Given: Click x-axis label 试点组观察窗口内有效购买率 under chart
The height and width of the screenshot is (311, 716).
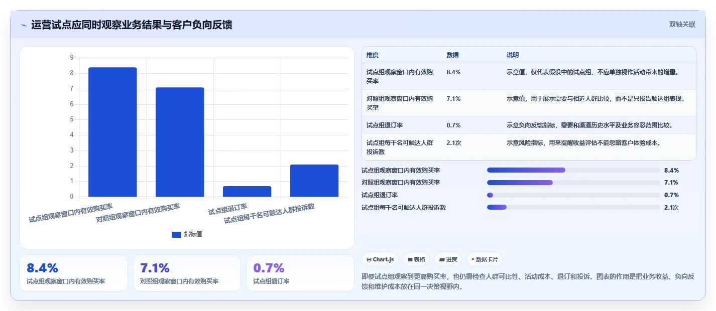Looking at the screenshot, I should click(71, 213).
